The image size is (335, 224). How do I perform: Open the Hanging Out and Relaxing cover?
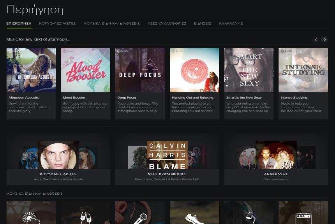click(194, 70)
